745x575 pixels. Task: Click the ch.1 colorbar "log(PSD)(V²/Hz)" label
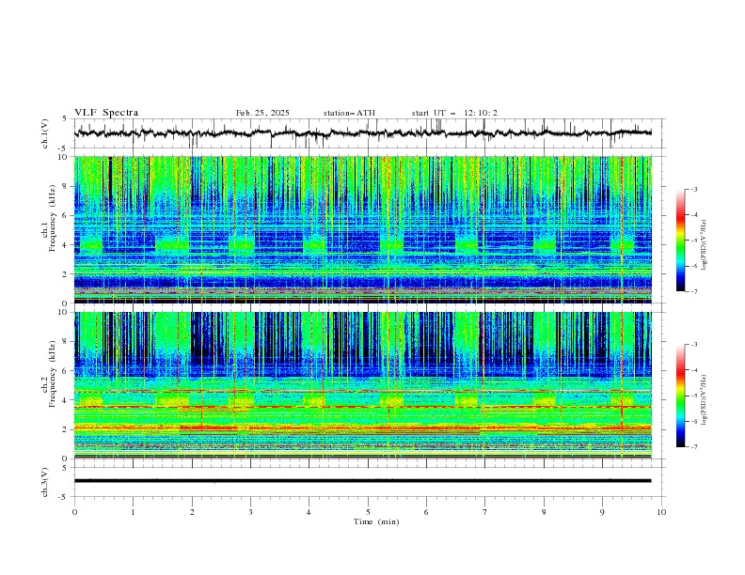(x=704, y=244)
